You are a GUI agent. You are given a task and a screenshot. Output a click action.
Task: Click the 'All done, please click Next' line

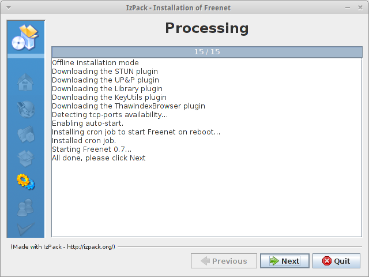coord(99,158)
